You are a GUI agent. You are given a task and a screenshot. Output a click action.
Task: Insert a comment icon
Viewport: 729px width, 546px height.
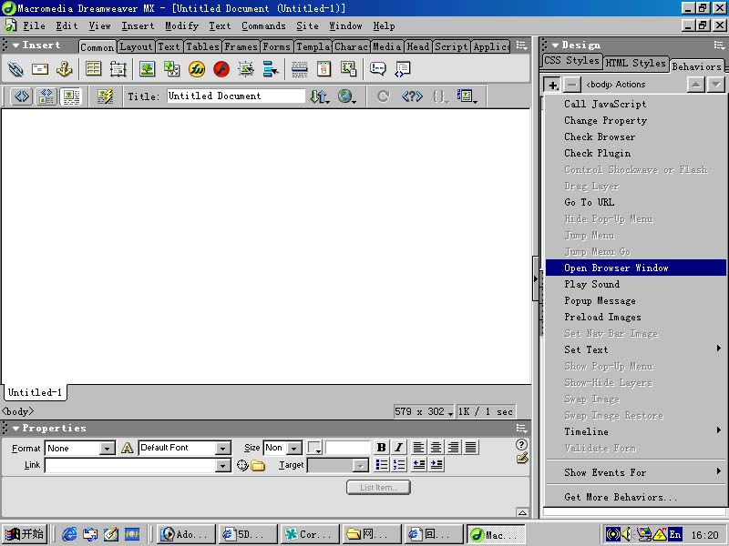(x=377, y=69)
